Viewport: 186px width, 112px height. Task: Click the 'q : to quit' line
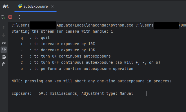pyautogui.click(x=35, y=38)
